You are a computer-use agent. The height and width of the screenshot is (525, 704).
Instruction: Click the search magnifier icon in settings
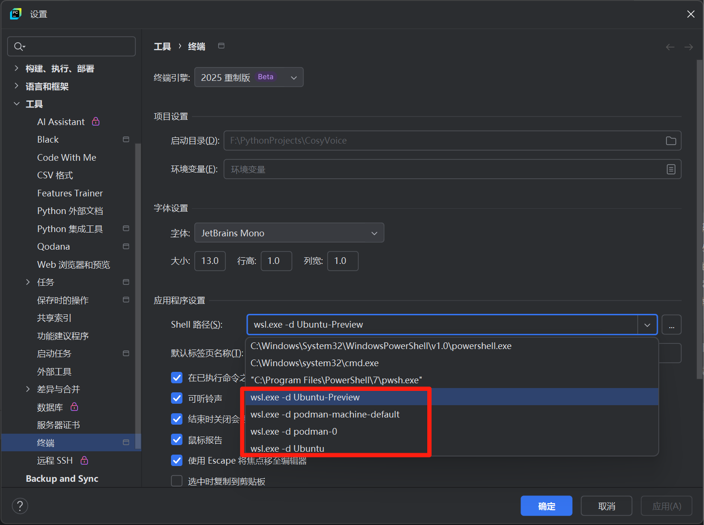coord(19,46)
